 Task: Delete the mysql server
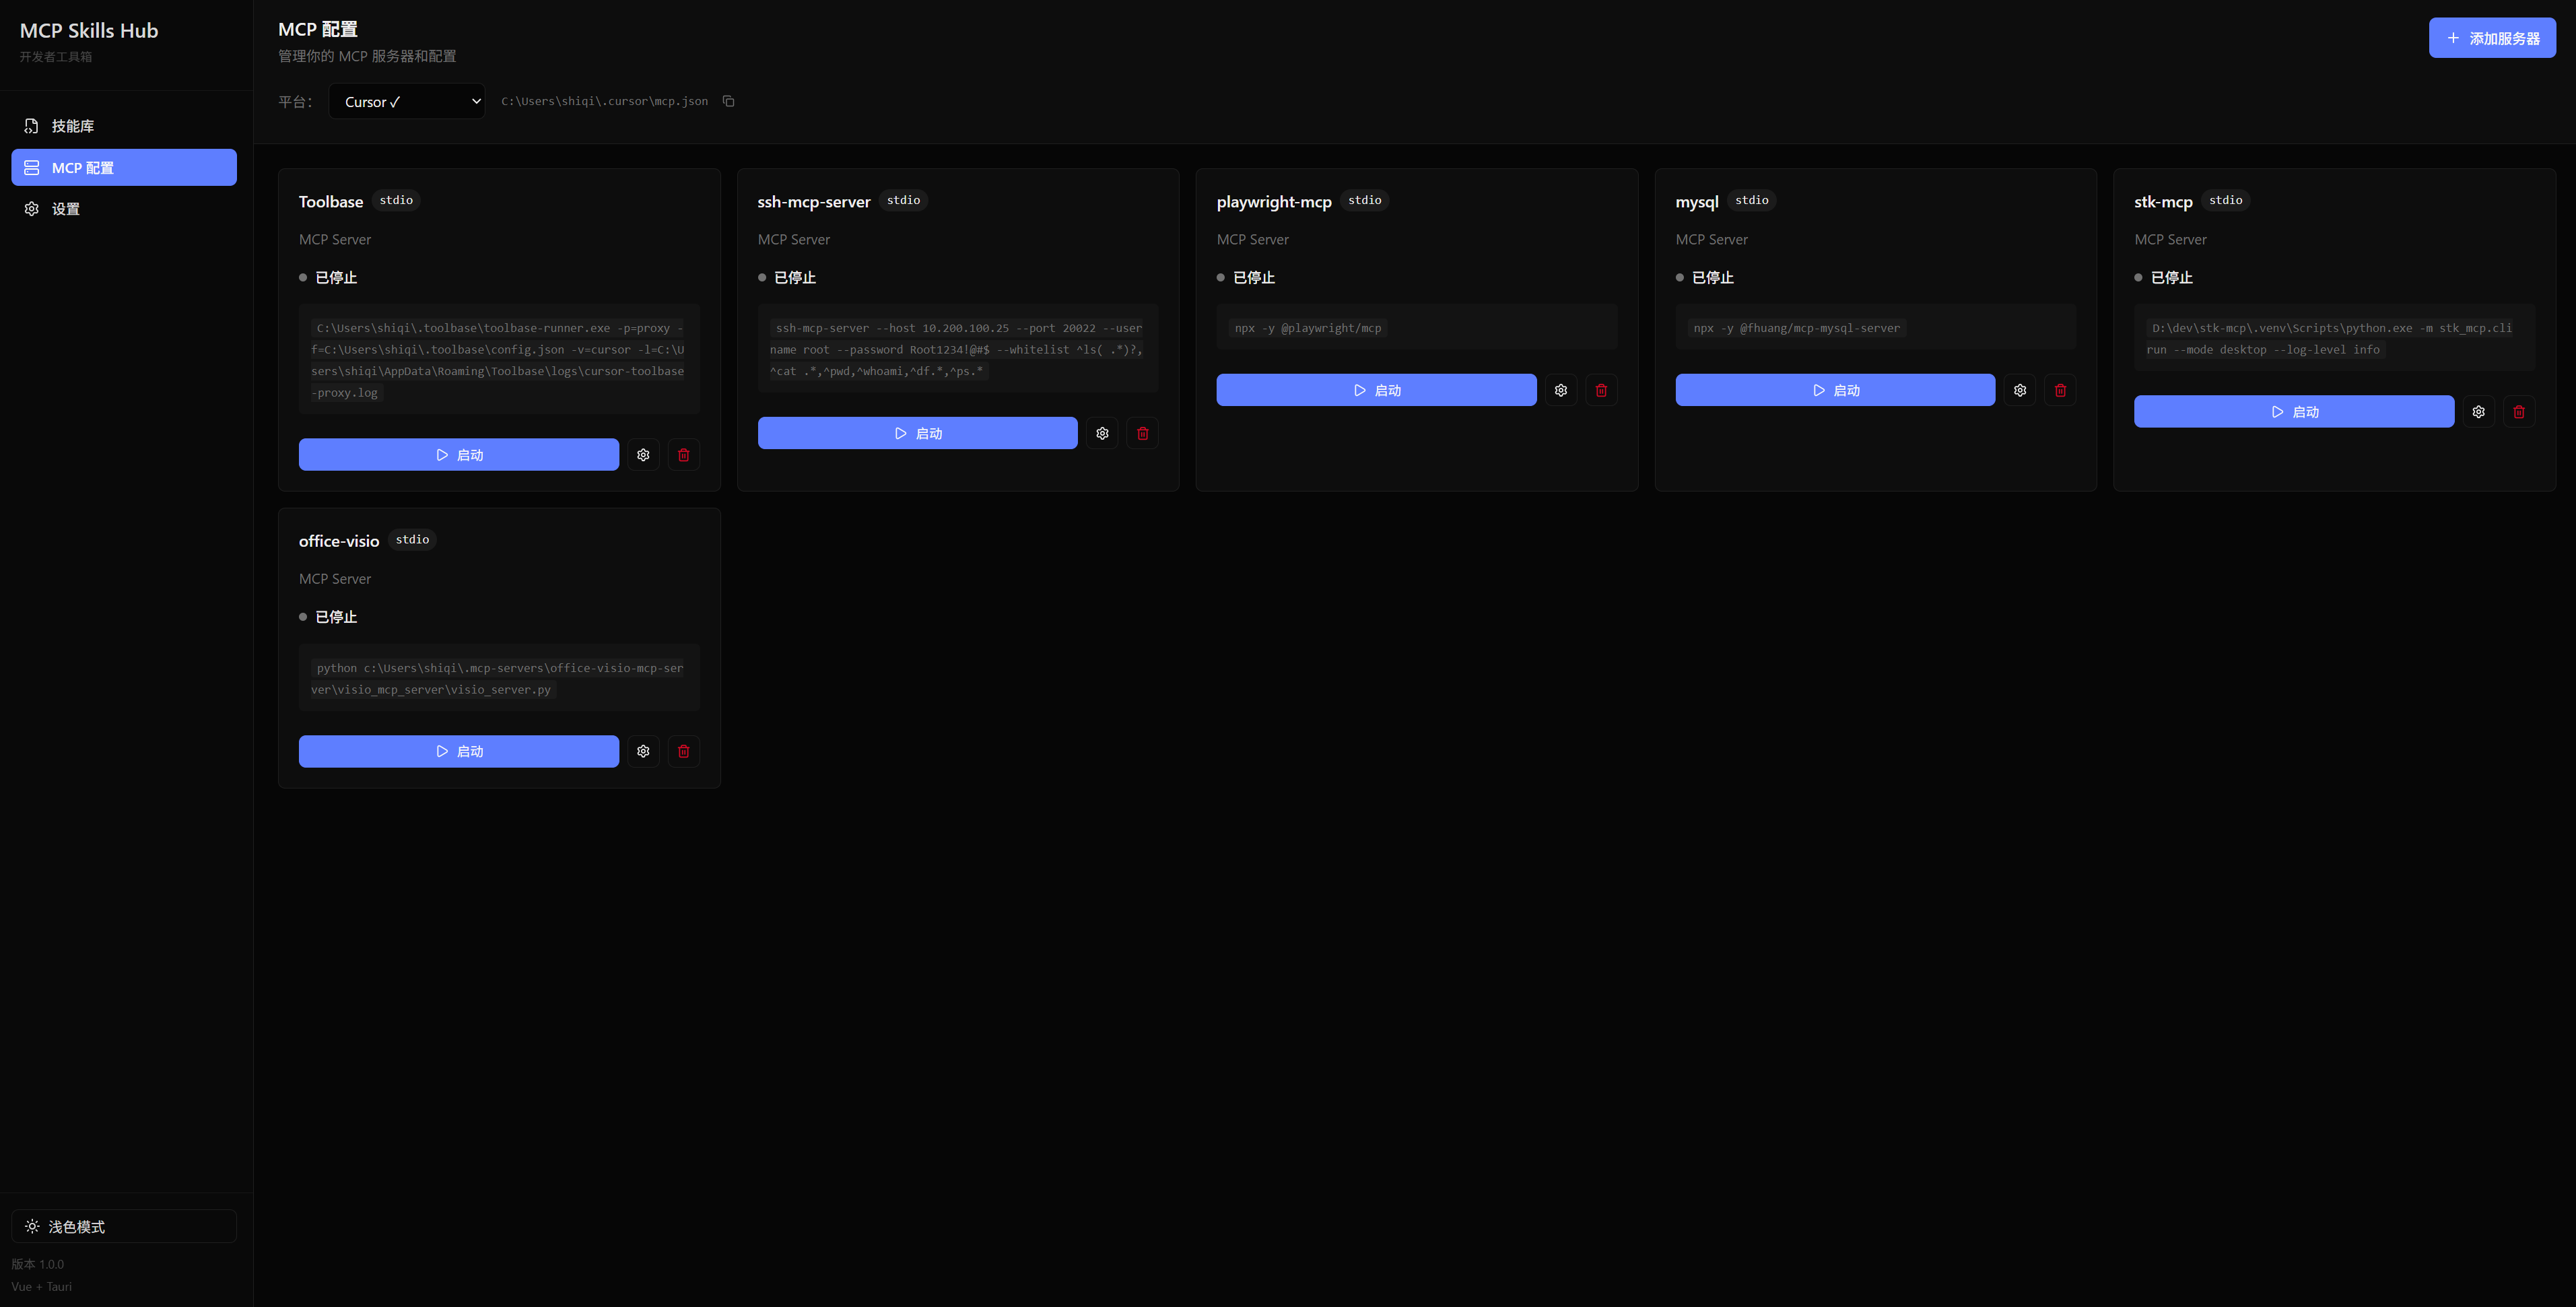pos(2060,390)
